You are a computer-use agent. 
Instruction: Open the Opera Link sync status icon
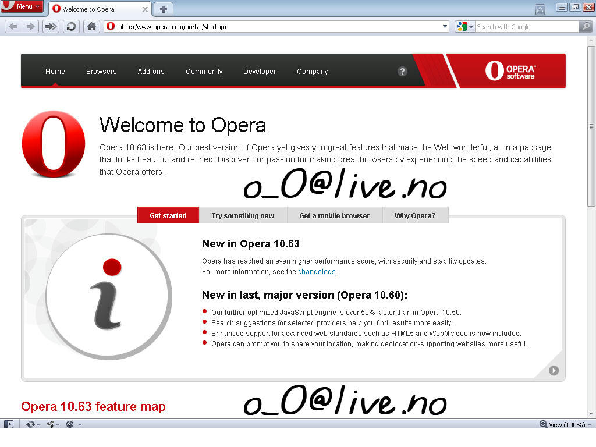(x=31, y=424)
